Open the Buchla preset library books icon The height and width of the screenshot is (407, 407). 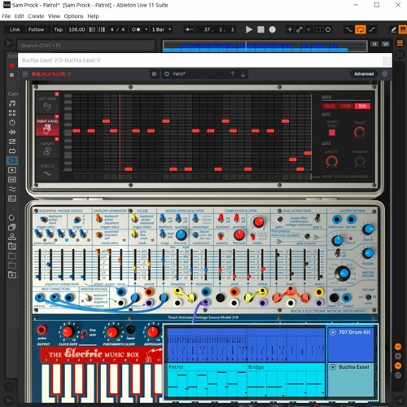pos(155,74)
